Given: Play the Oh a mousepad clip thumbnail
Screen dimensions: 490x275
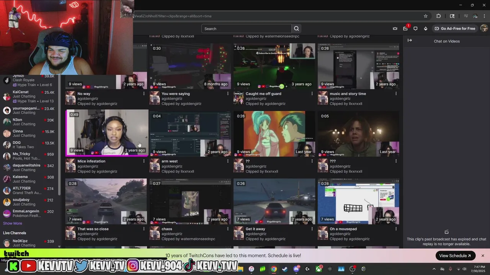Looking at the screenshot, I should click(358, 201).
